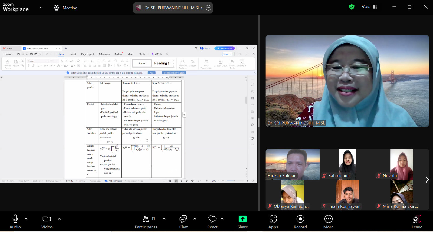Click the green encryption shield icon
433x232 pixels.
(x=352, y=7)
